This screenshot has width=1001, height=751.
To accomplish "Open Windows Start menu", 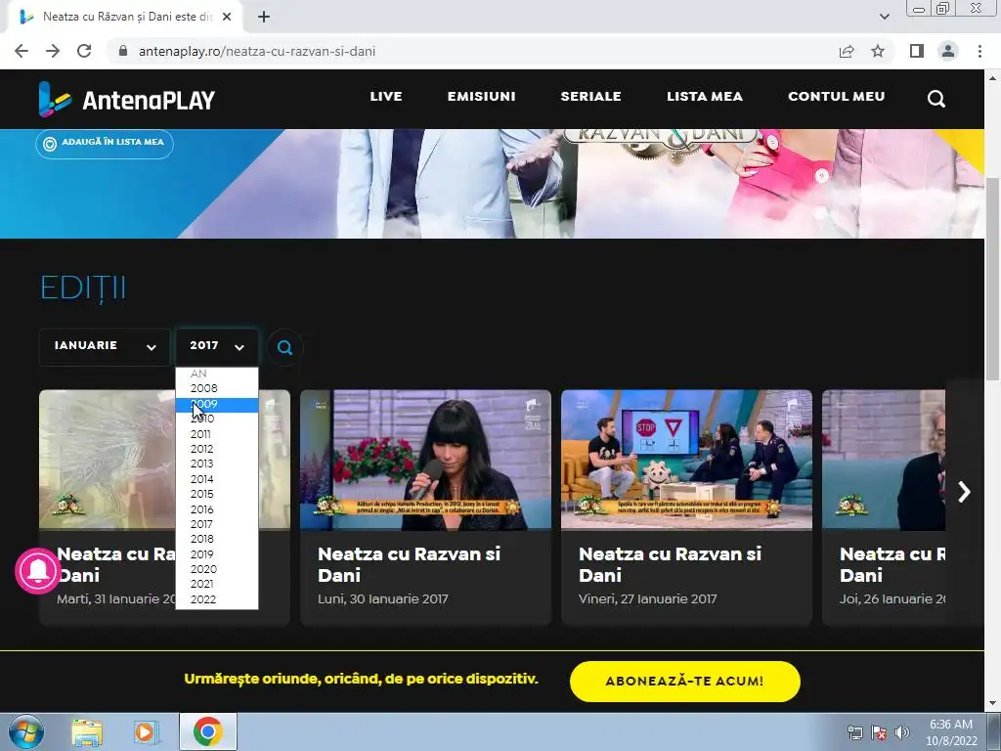I will [x=25, y=731].
